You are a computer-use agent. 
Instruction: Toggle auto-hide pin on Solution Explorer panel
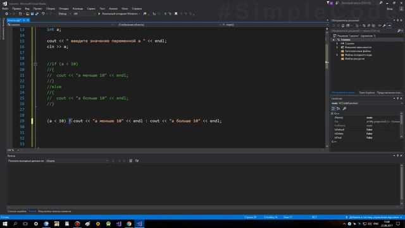[x=398, y=20]
